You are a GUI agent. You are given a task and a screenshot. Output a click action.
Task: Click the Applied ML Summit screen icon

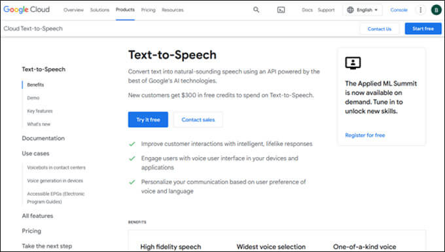353,63
